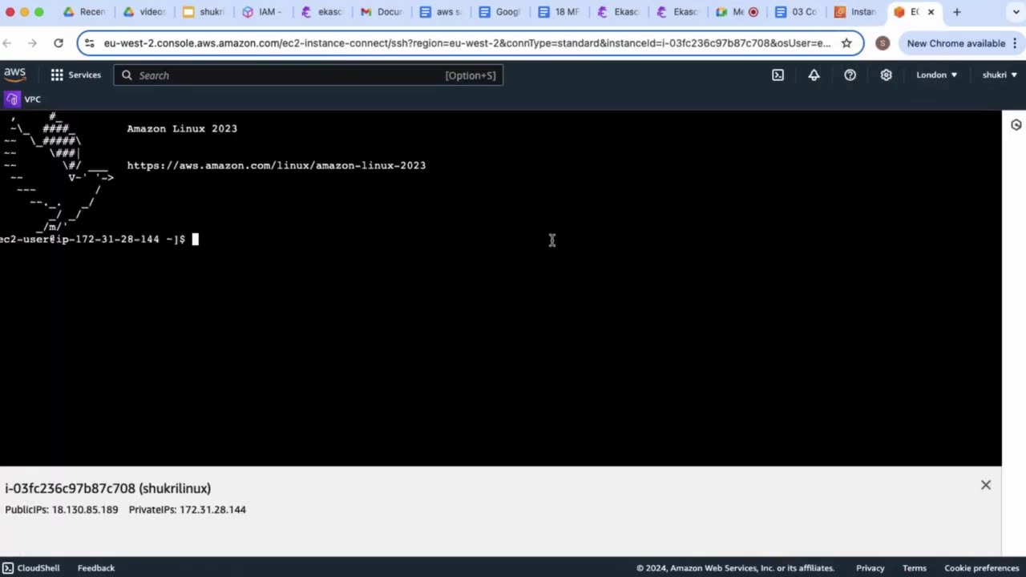Switch to the 'aws s' Google Docs tab
This screenshot has height=577, width=1026.
pyautogui.click(x=441, y=12)
